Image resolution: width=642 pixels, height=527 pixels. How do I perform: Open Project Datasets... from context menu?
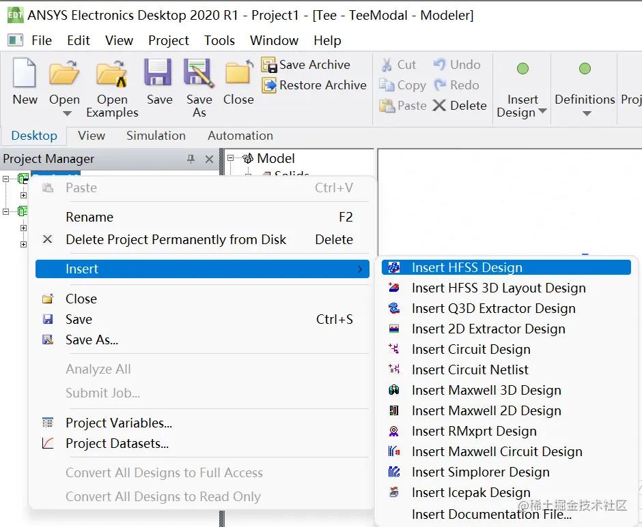pos(202,443)
